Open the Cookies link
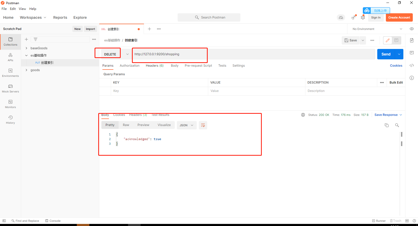 point(396,66)
